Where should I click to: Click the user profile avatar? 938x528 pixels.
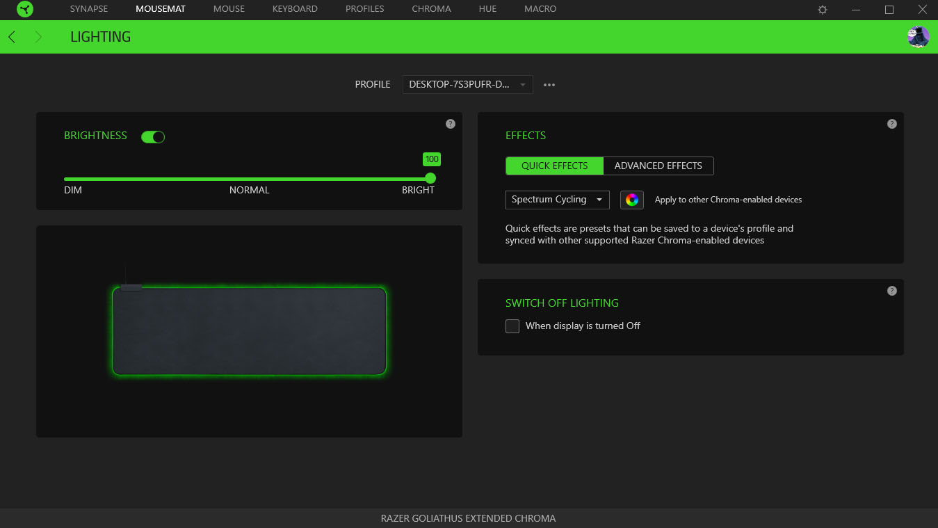[918, 37]
